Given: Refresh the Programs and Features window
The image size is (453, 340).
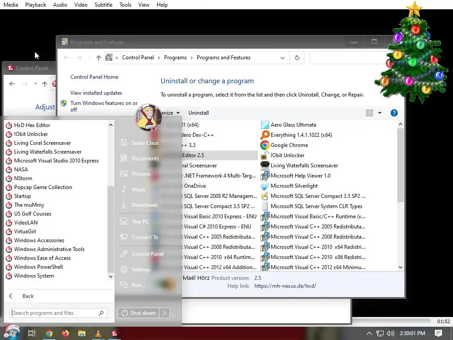Looking at the screenshot, I should coord(297,58).
